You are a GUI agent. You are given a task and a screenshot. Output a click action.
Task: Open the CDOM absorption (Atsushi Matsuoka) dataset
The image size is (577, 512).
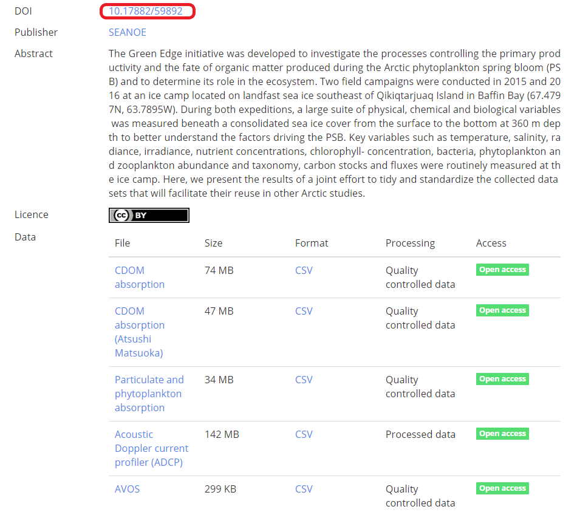click(139, 332)
